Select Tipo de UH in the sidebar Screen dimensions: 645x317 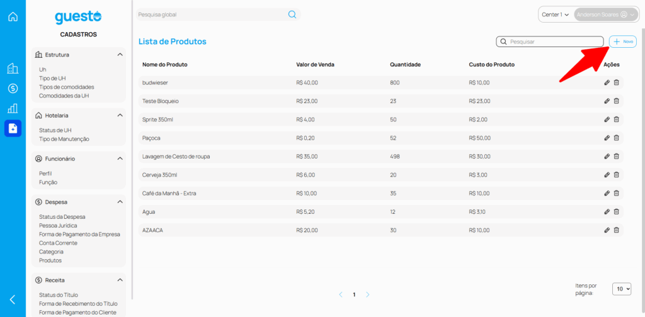pyautogui.click(x=52, y=78)
